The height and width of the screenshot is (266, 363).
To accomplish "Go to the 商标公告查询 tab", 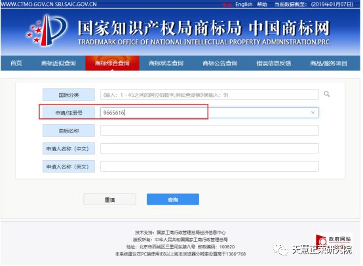I will (220, 63).
